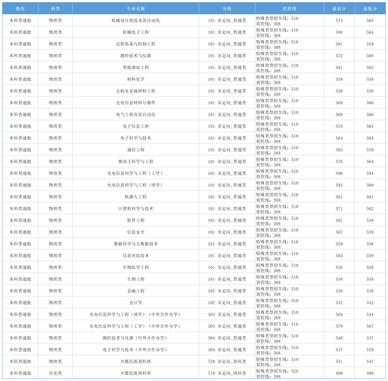Image resolution: width=388 pixels, height=381 pixels.
Task: Select the 计算机科学与技术 cell
Action: pos(135,208)
